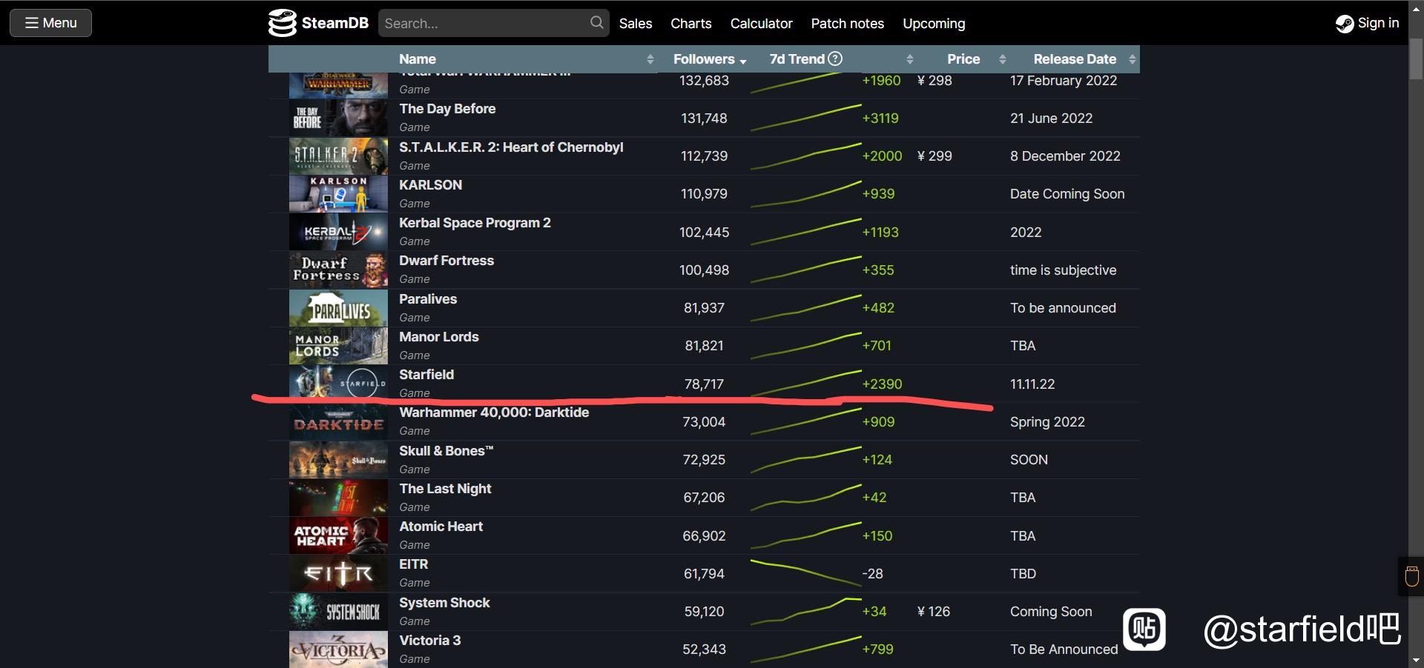This screenshot has width=1424, height=668.
Task: Click the Dwarf Fortress thumbnail image
Action: coord(338,270)
